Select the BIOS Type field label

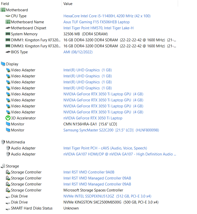(x=19, y=52)
